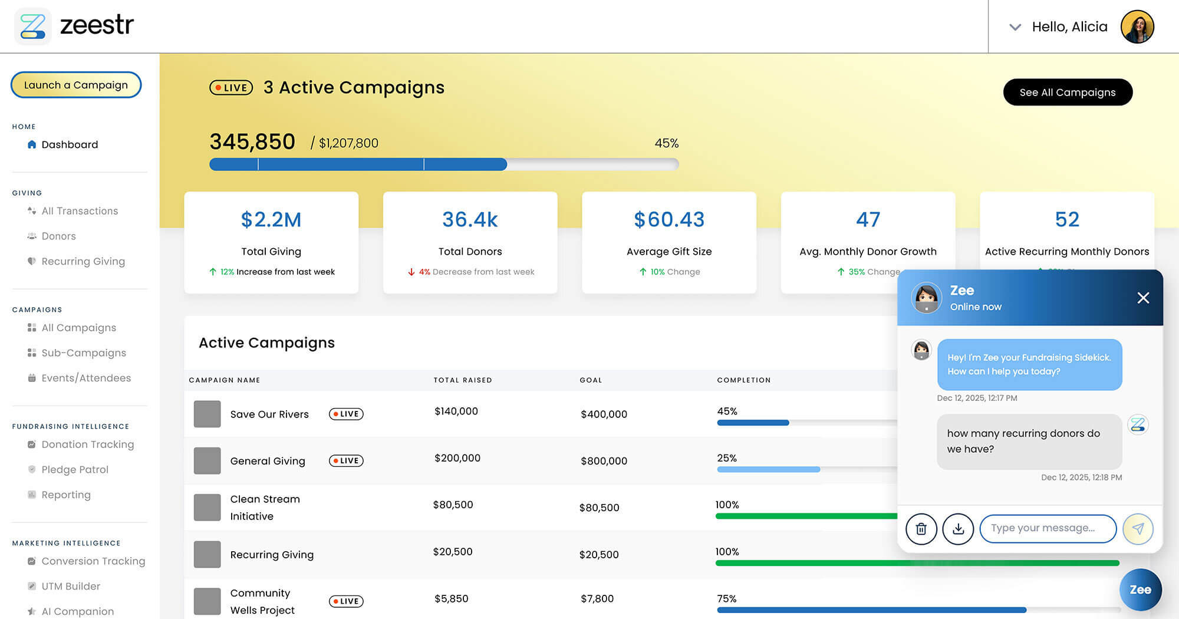See All Campaigns
The height and width of the screenshot is (619, 1179).
point(1067,92)
